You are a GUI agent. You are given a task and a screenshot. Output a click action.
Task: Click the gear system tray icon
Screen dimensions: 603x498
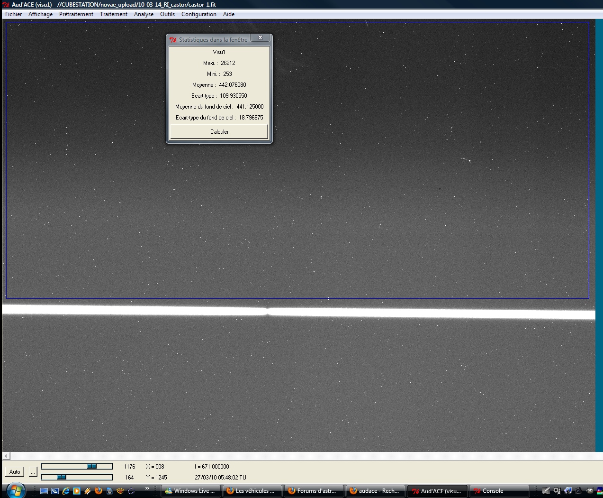557,491
